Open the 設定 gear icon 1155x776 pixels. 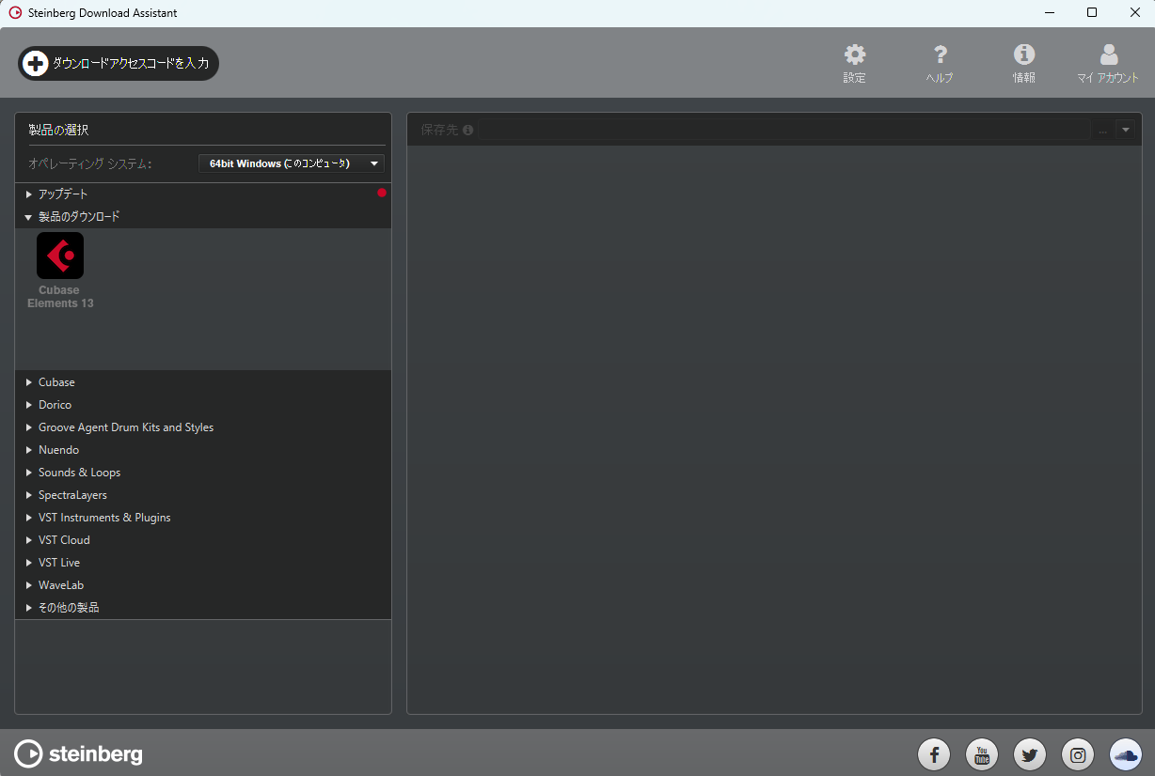(x=854, y=54)
